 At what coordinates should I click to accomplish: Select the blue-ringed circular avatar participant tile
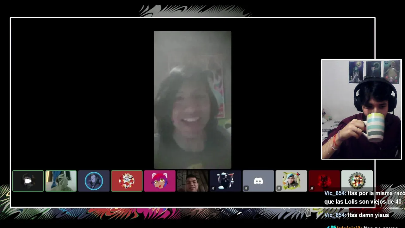click(94, 181)
